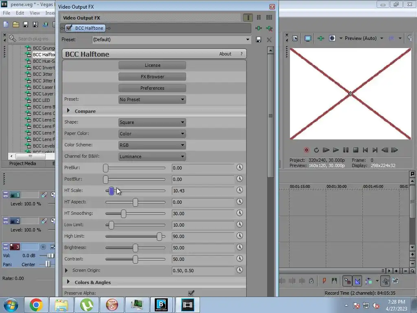The image size is (417, 313).
Task: Click About in BCC Halftone header
Action: [225, 54]
